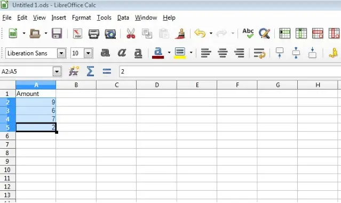This screenshot has height=203, width=341.
Task: Open the Format menu
Action: [81, 18]
